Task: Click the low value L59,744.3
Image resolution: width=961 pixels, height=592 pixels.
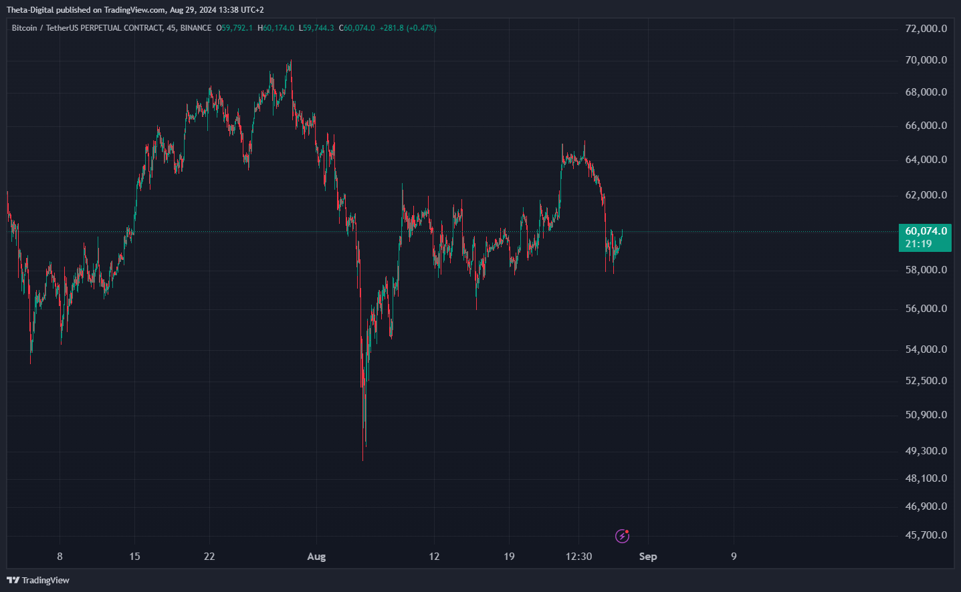Action: click(316, 28)
